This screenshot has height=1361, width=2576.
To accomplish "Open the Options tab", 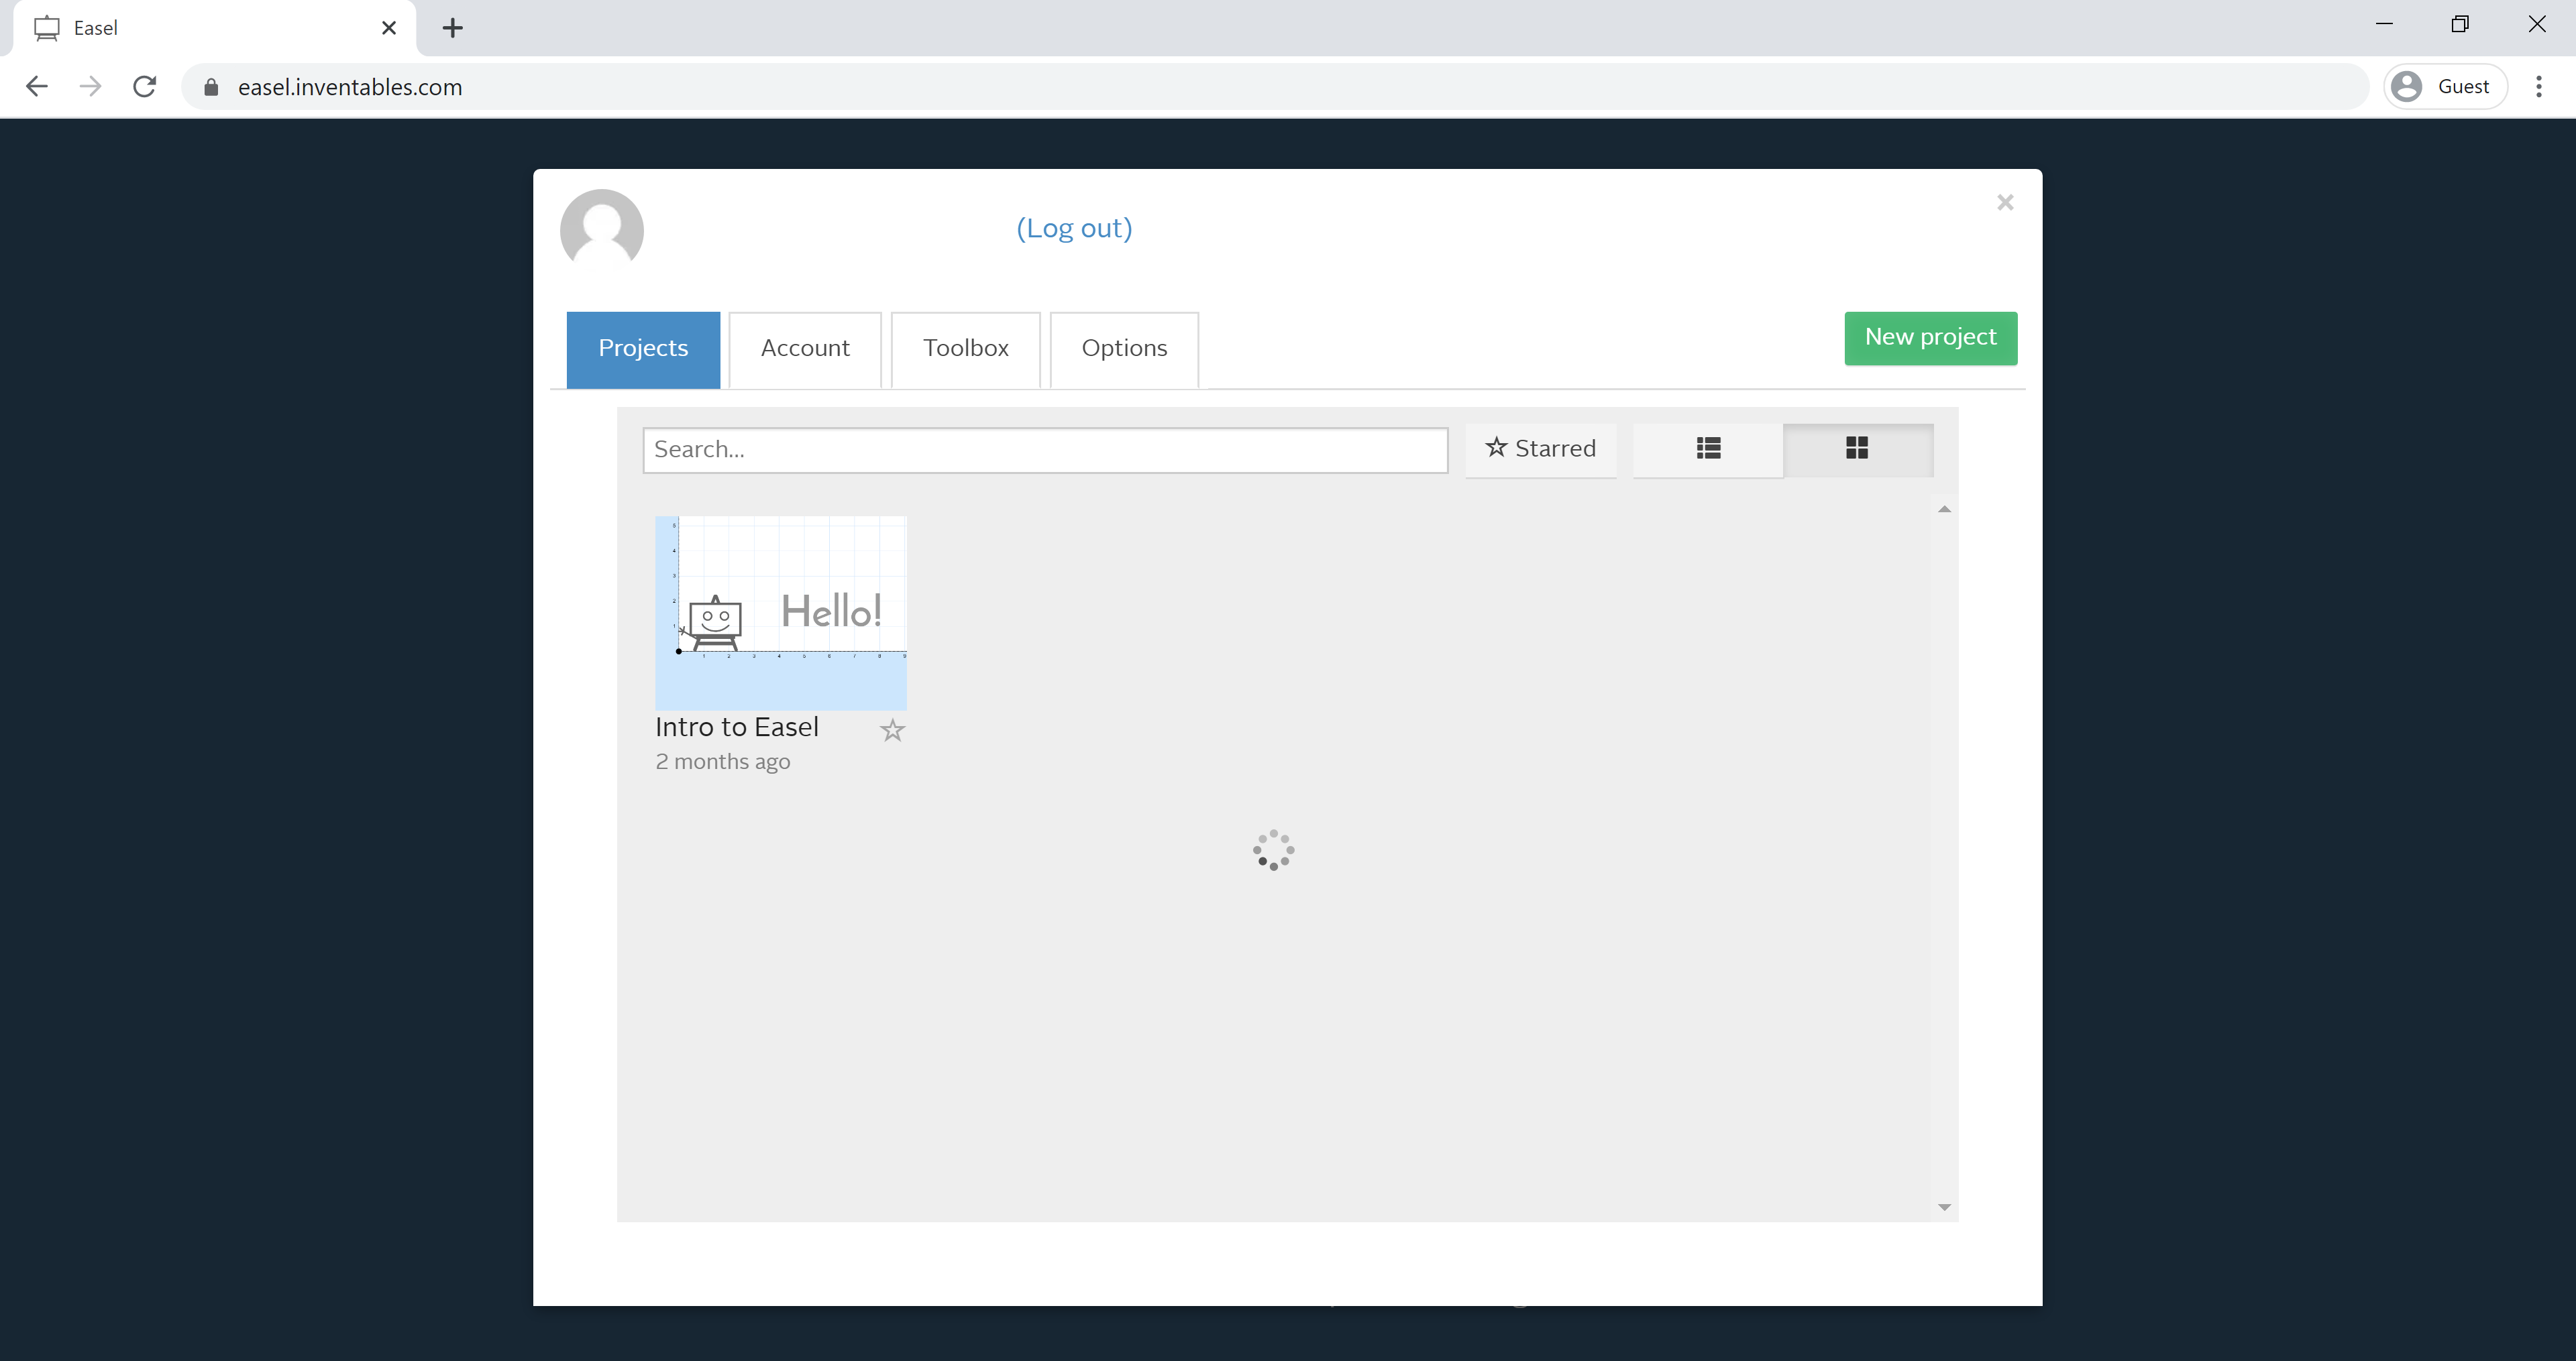I will tap(1124, 349).
